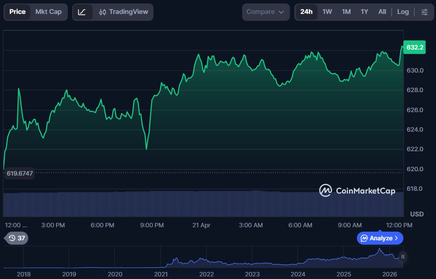Switch to line chart view icon
Image resolution: width=436 pixels, height=279 pixels.
[82, 12]
